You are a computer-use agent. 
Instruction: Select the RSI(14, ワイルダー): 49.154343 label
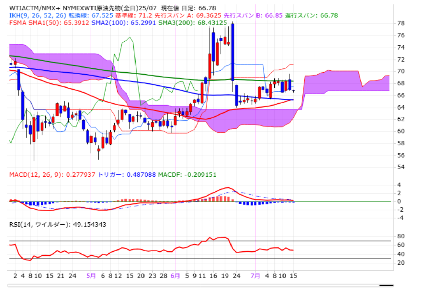58,225
